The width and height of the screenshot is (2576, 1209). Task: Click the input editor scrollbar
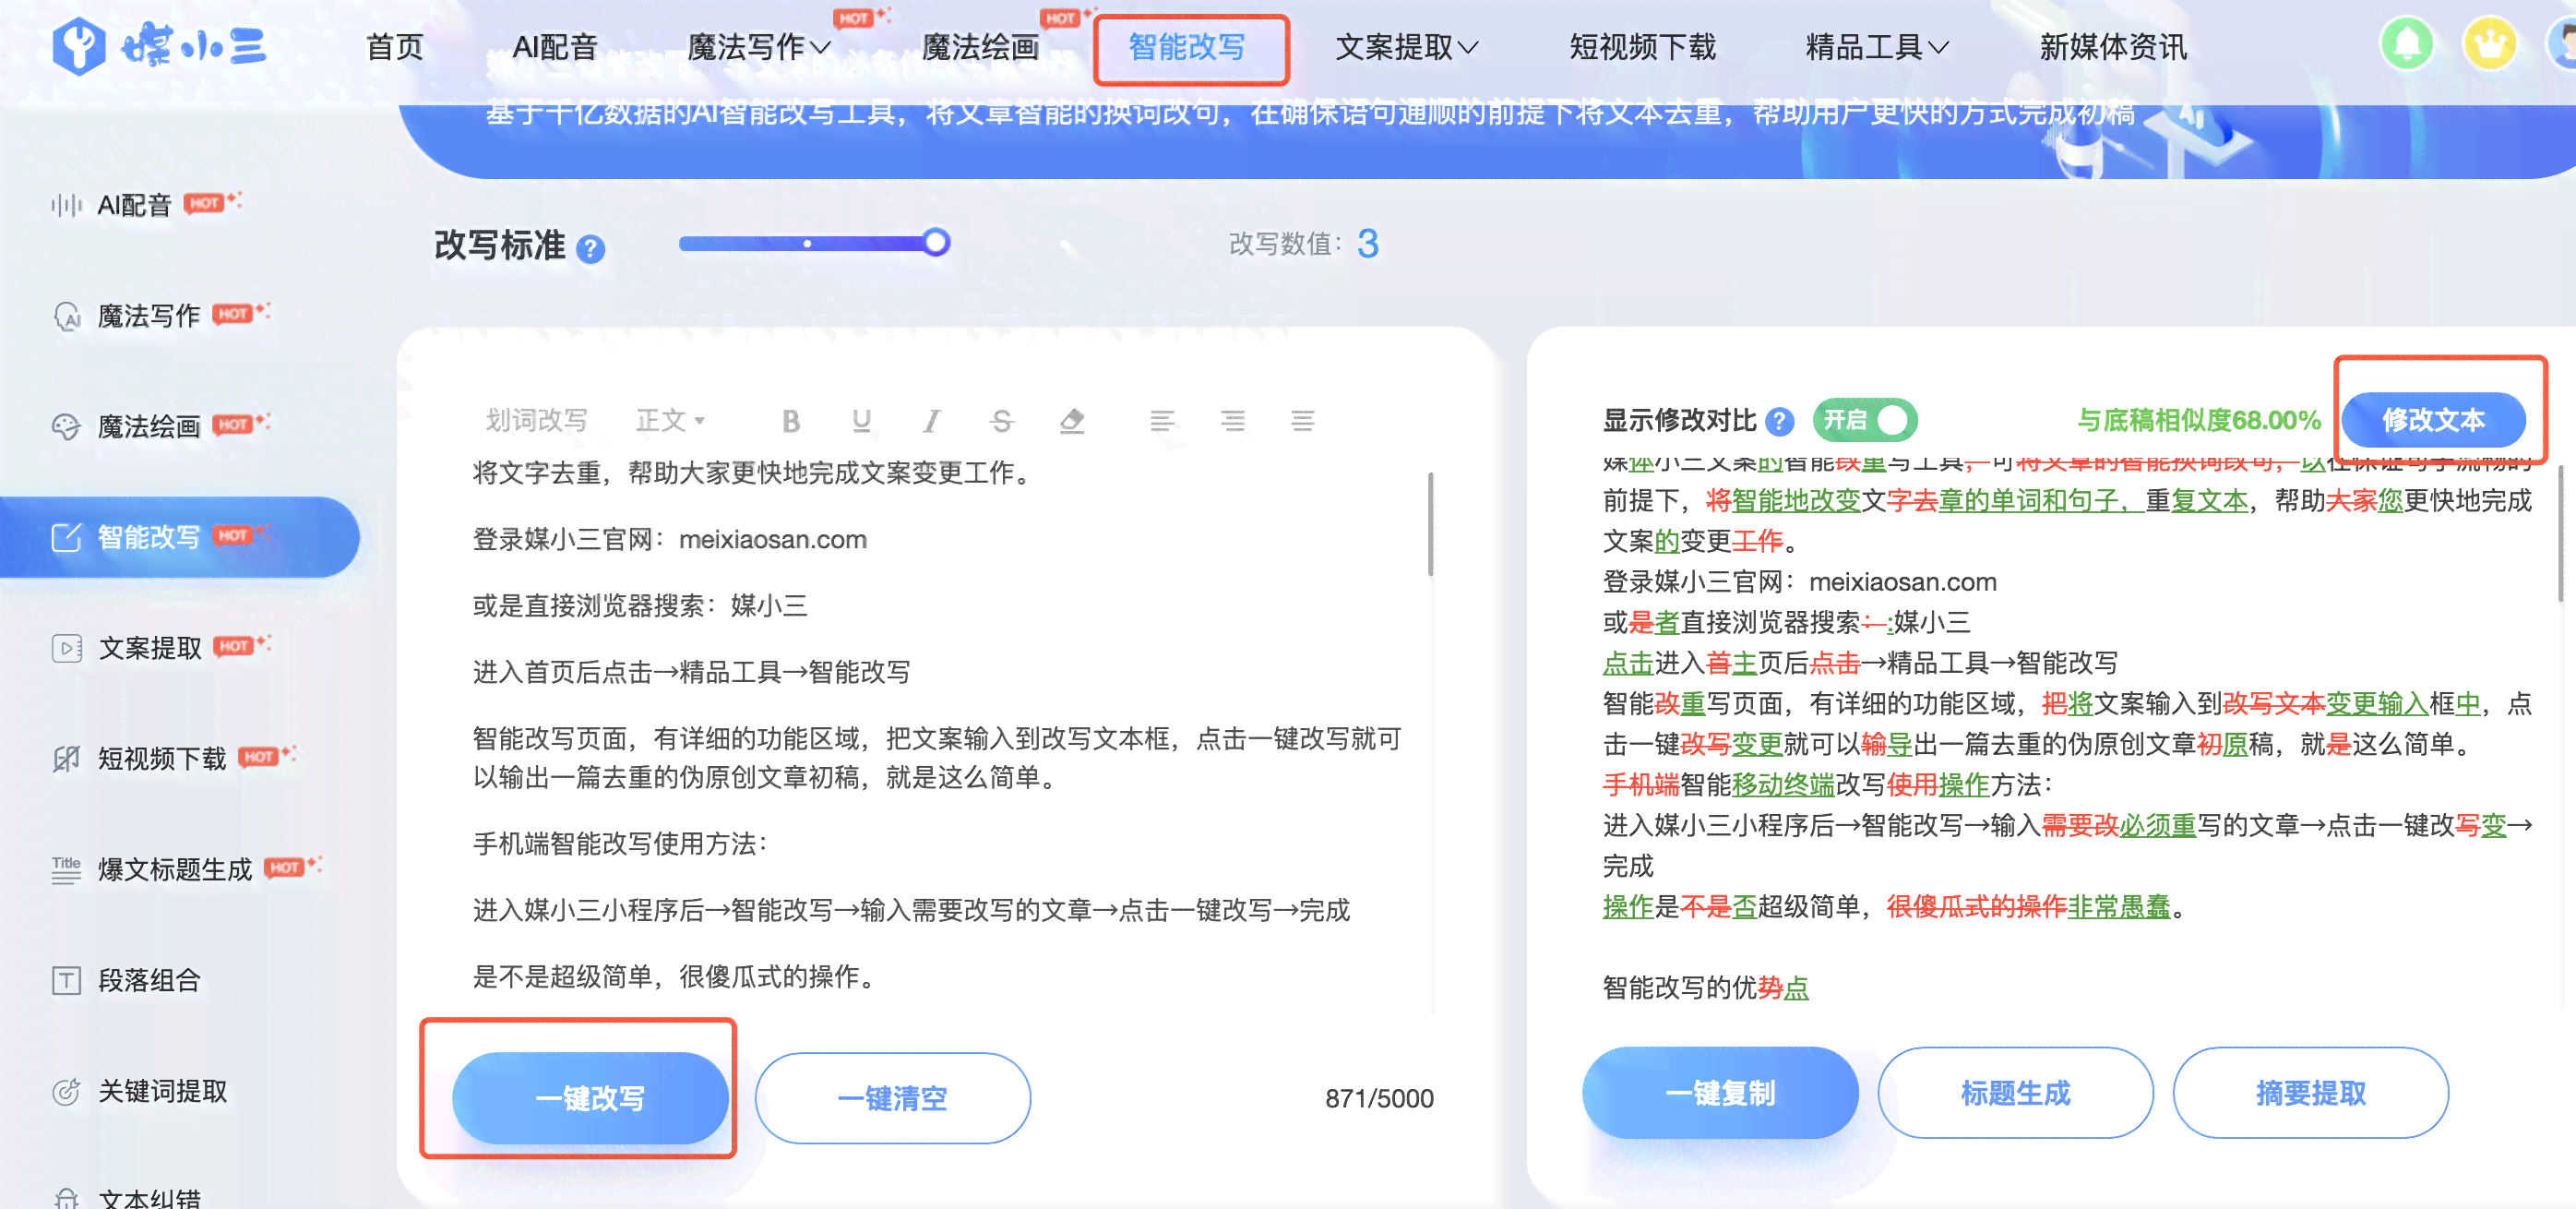1430,525
